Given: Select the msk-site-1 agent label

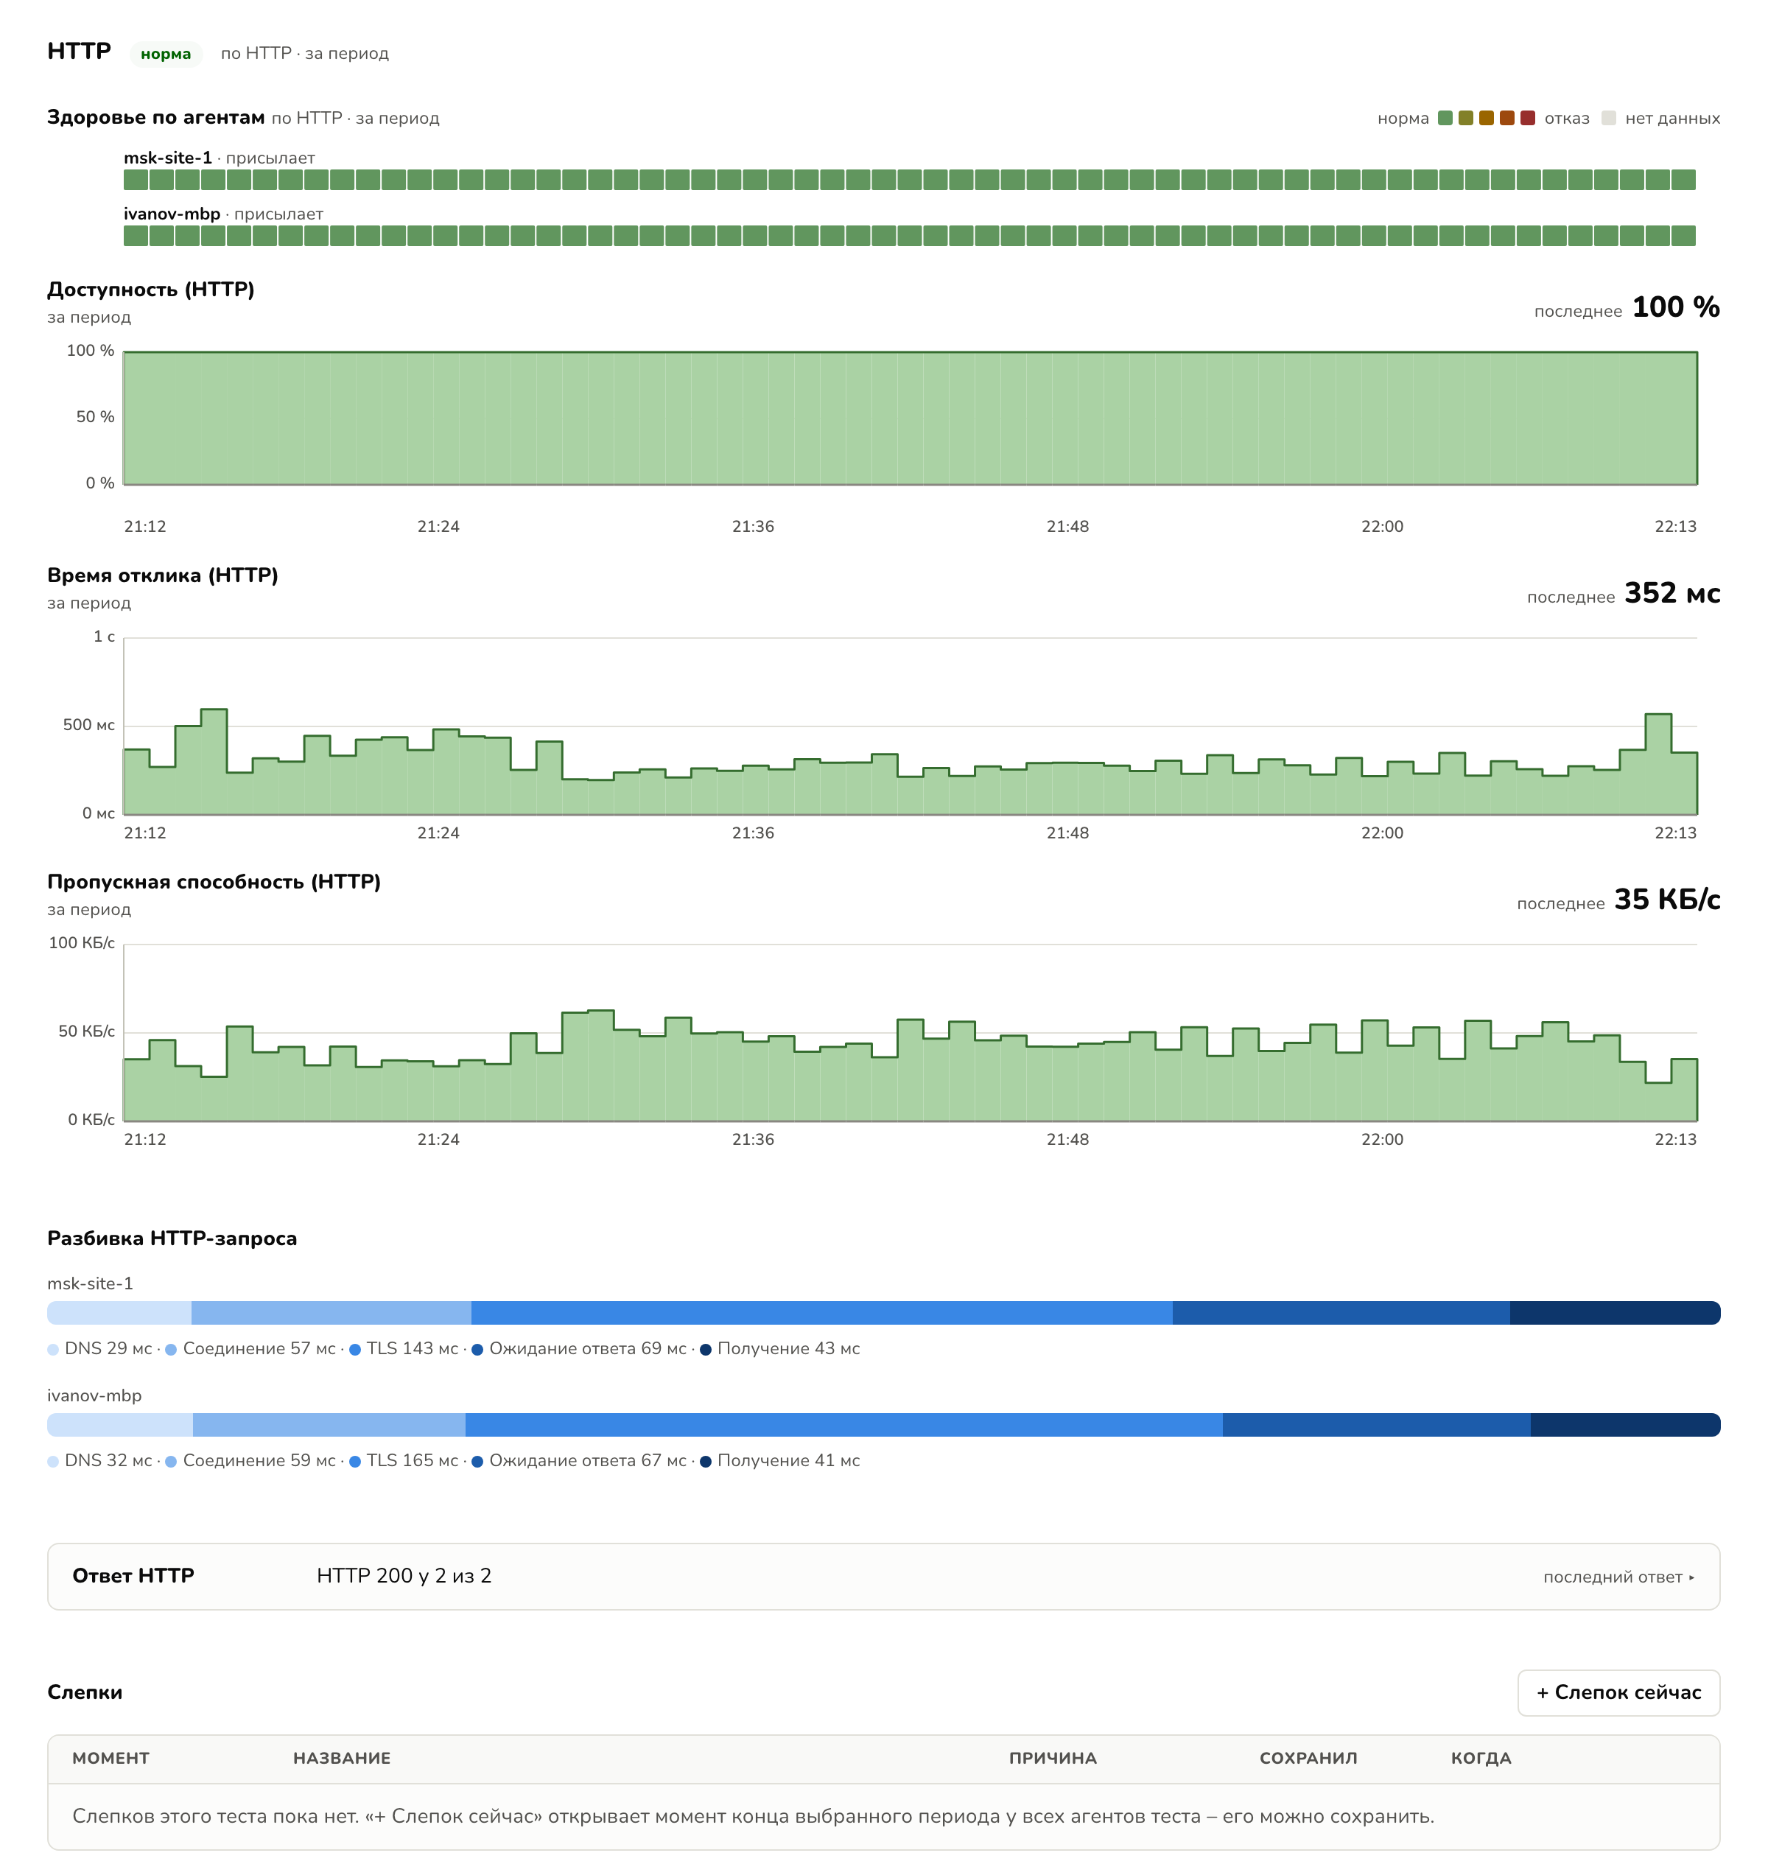Looking at the screenshot, I should click(168, 158).
